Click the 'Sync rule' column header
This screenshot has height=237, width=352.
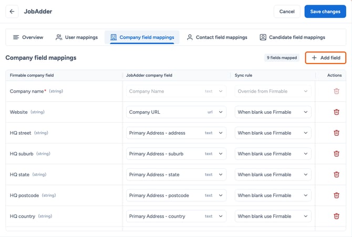point(243,76)
